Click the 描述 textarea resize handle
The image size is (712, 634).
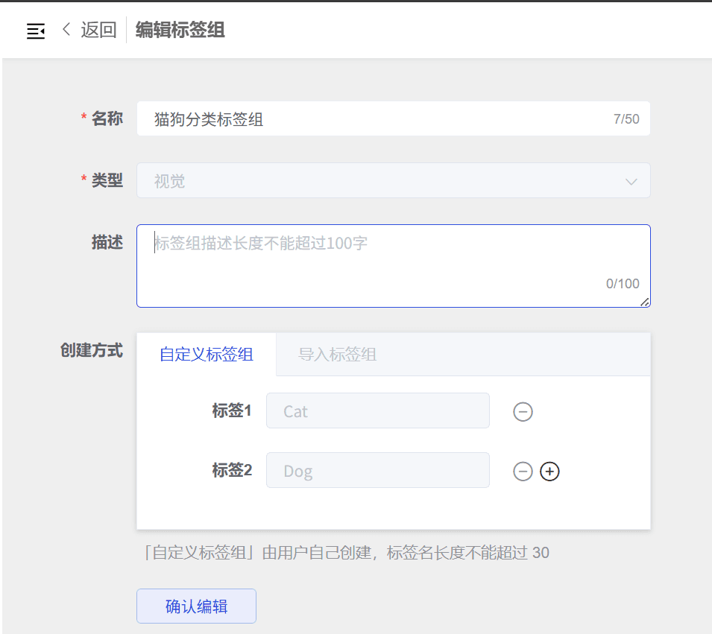click(x=644, y=301)
